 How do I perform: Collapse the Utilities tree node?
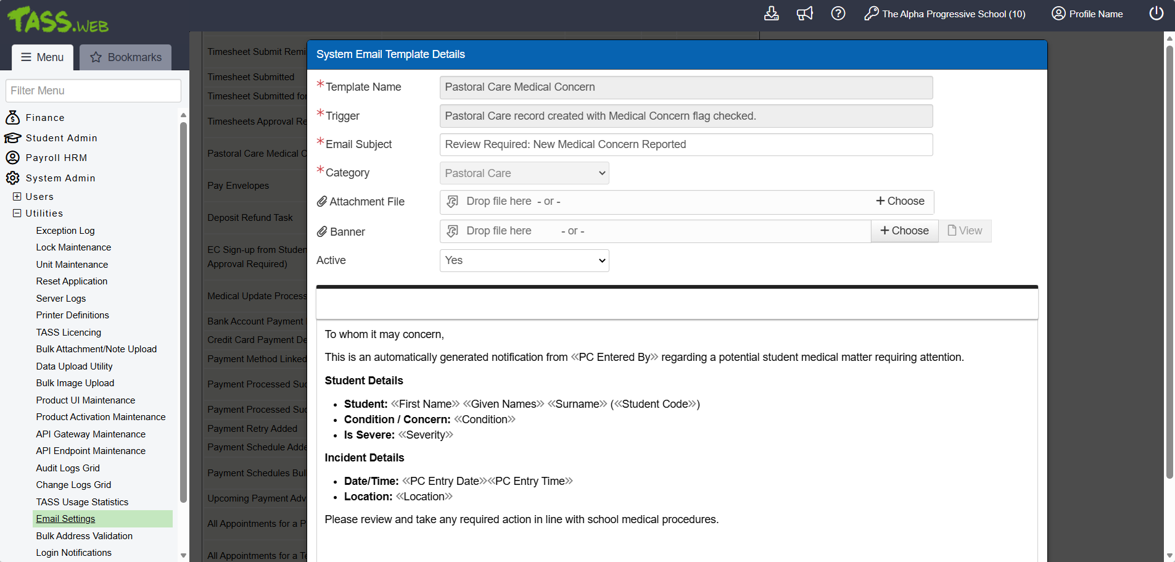(17, 213)
